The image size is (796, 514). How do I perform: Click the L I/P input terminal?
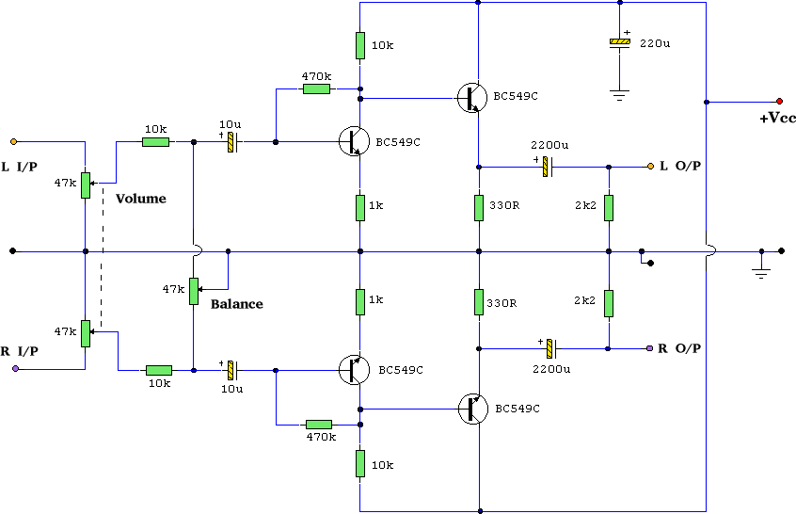(13, 142)
